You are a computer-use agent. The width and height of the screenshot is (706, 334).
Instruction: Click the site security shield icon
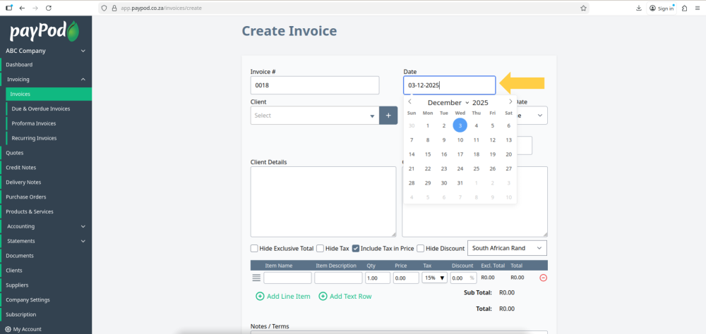tap(104, 8)
